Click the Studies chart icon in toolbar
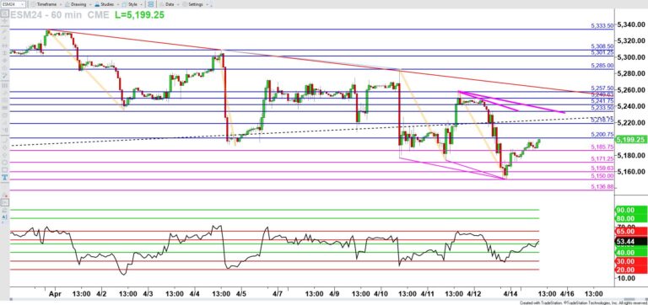Image resolution: width=648 pixels, height=305 pixels. pyautogui.click(x=97, y=4)
